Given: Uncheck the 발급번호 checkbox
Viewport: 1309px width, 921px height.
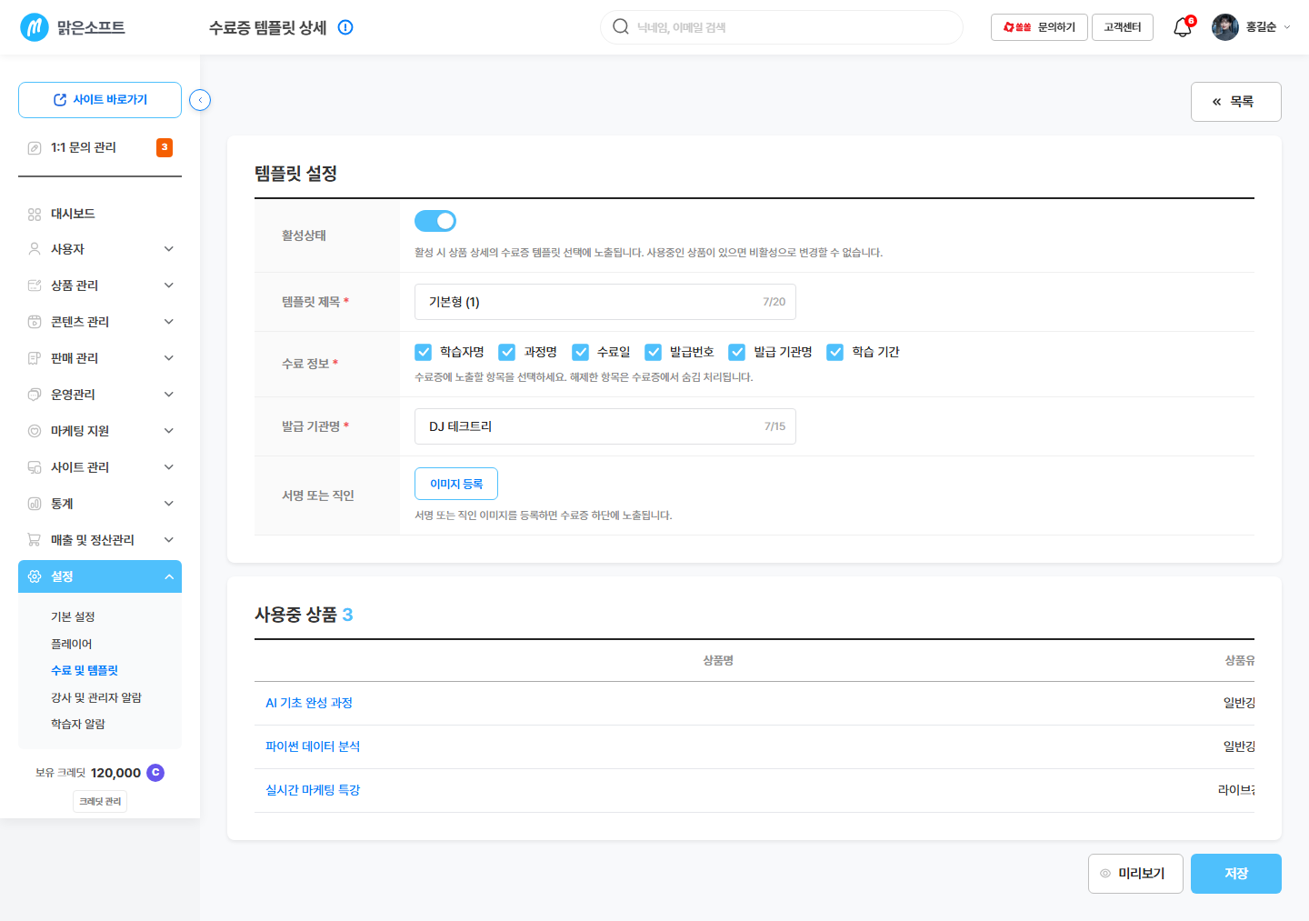Looking at the screenshot, I should [653, 352].
